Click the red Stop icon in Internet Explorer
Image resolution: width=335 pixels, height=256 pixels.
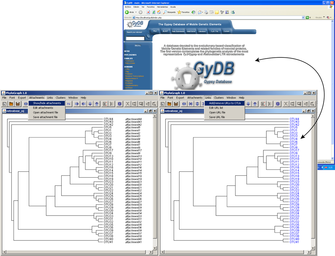148,12
